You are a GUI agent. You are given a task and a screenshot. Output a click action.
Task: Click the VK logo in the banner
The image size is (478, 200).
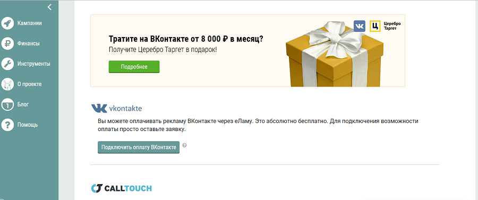360,26
